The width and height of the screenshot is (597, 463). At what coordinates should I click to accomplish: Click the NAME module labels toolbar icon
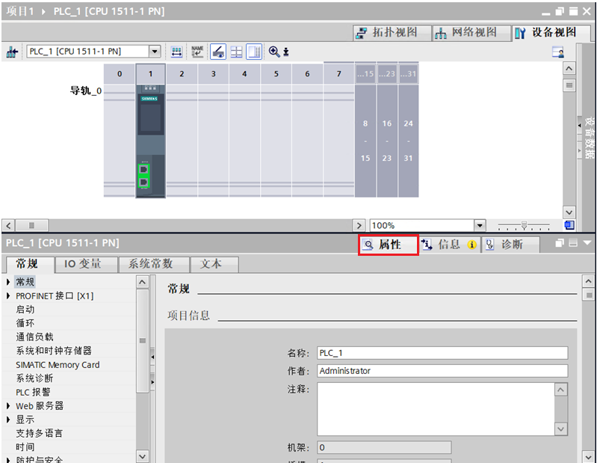(x=197, y=52)
